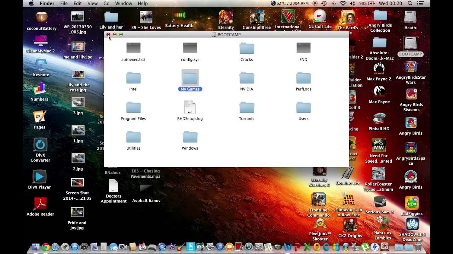Open the Edit menu

(78, 3)
